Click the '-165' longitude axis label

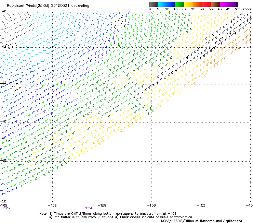tap(3, 206)
